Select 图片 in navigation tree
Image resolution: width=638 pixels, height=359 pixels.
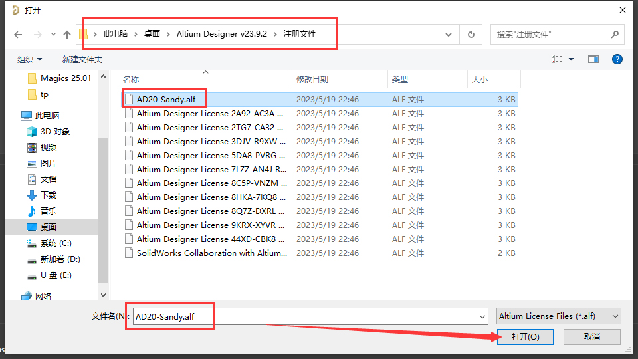pyautogui.click(x=41, y=164)
